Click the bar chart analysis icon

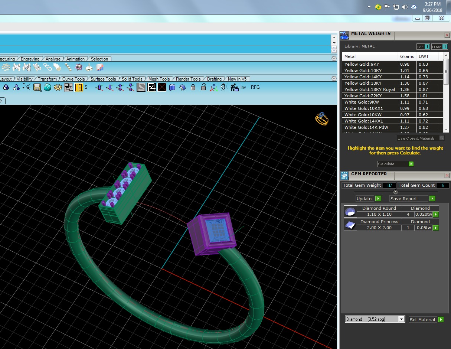(x=99, y=67)
